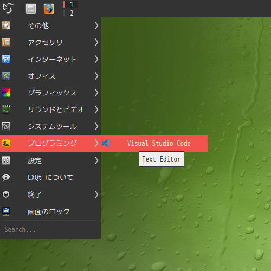Click the 画面のロック monitor lock icon
The height and width of the screenshot is (271, 271).
click(6, 211)
